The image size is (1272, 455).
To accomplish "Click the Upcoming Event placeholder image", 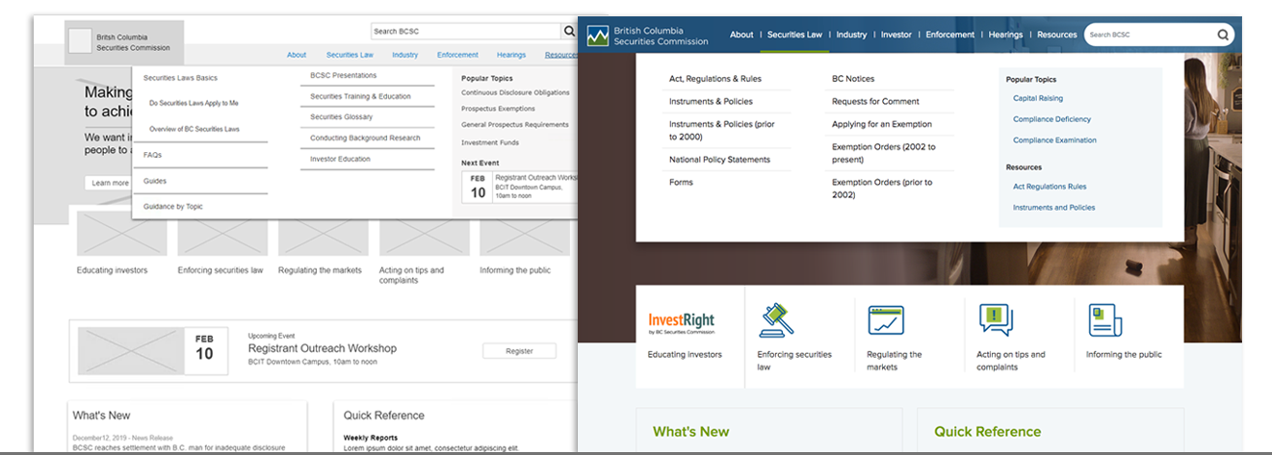I will [131, 351].
